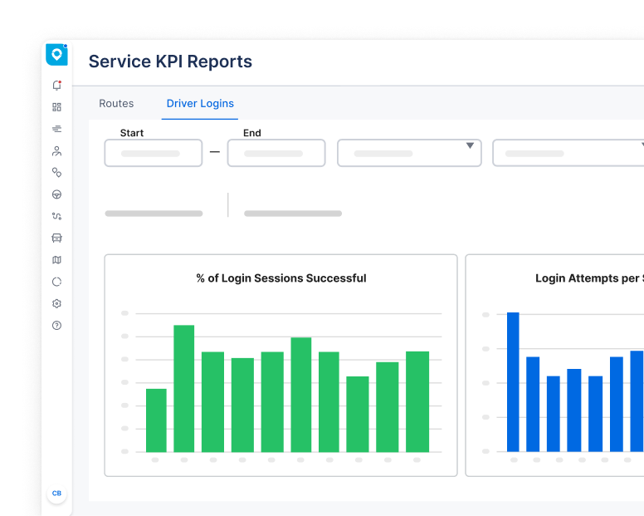
Task: Open the routes path icon
Action: (56, 216)
